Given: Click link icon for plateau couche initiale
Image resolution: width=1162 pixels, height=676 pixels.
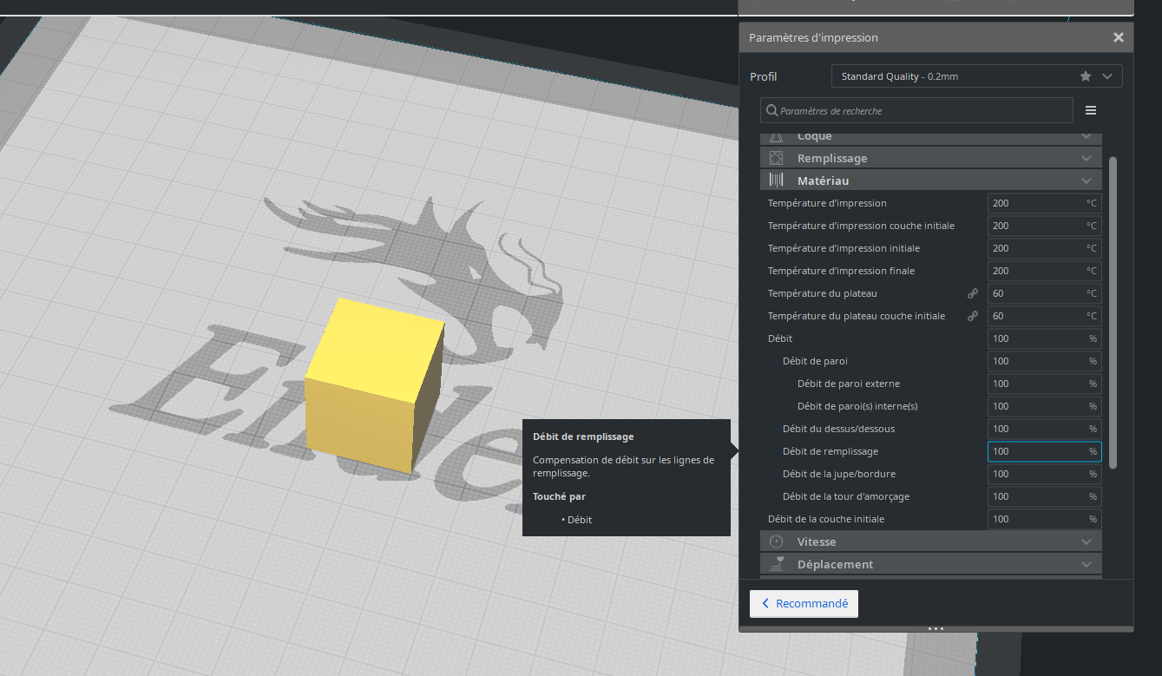Looking at the screenshot, I should (973, 316).
